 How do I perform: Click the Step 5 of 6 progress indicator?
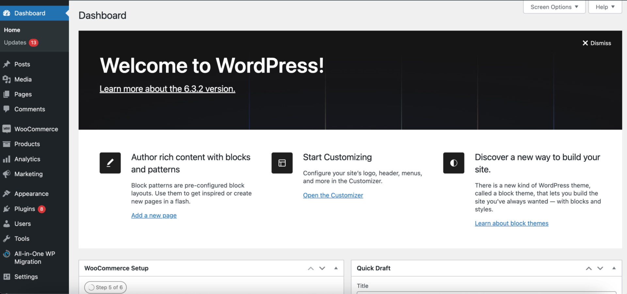(x=105, y=287)
